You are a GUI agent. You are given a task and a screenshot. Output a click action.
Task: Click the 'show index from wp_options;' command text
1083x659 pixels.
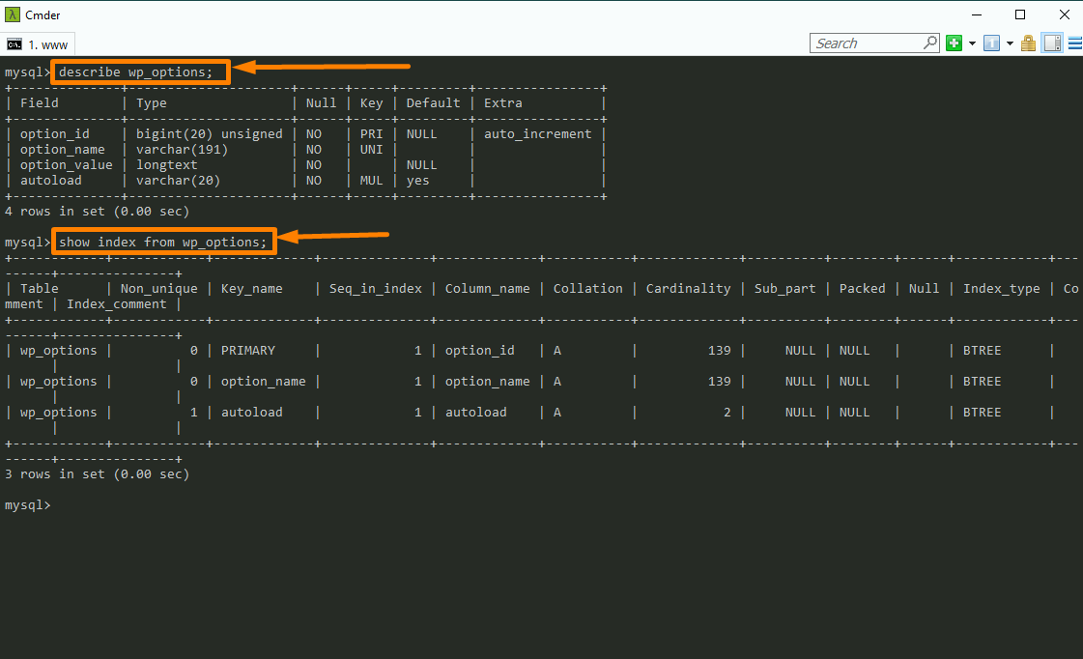[x=162, y=242]
